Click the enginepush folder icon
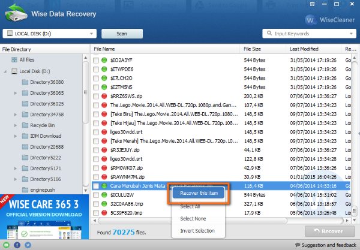Screen dimensions: 360x250 [25, 190]
